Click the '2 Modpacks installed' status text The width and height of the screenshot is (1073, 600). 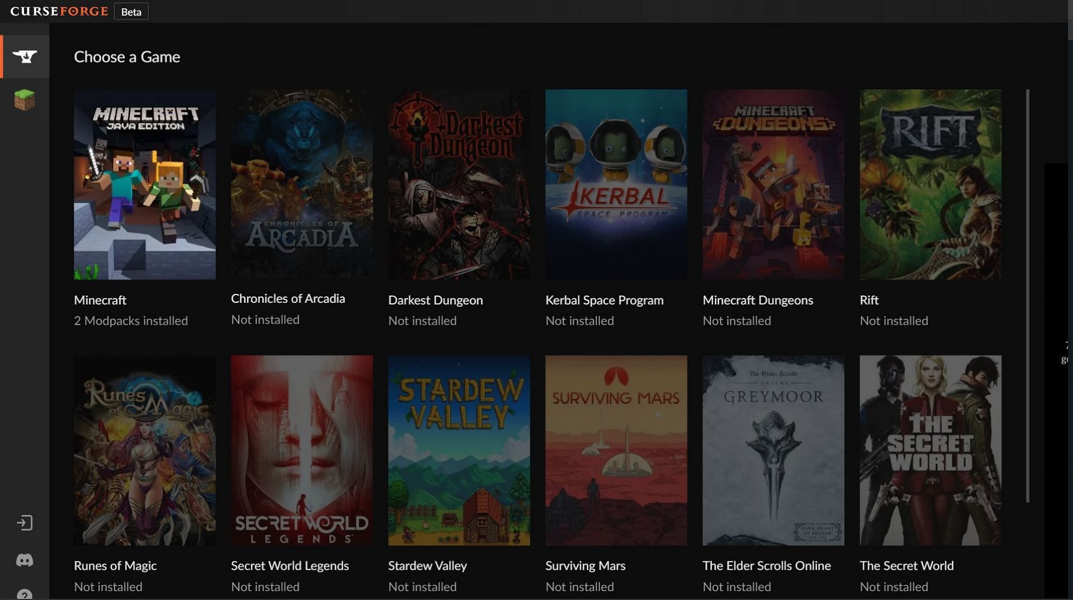131,321
